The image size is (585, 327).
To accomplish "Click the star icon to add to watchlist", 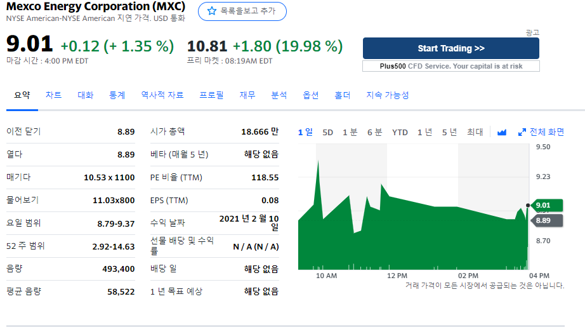I will click(212, 11).
